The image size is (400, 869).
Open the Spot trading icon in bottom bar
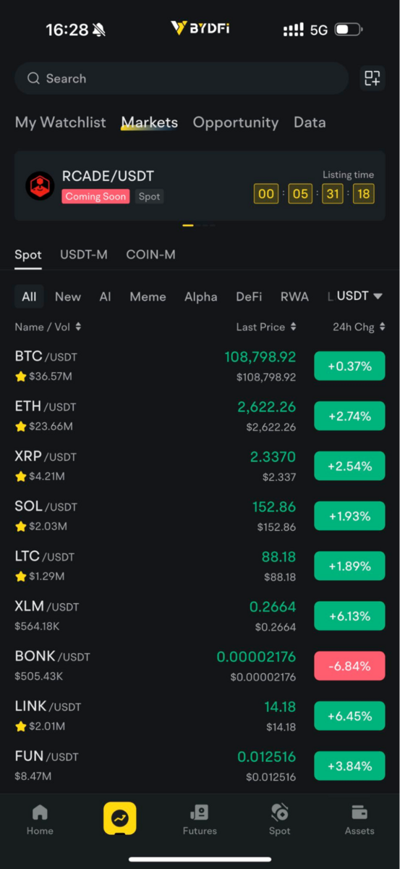click(280, 812)
